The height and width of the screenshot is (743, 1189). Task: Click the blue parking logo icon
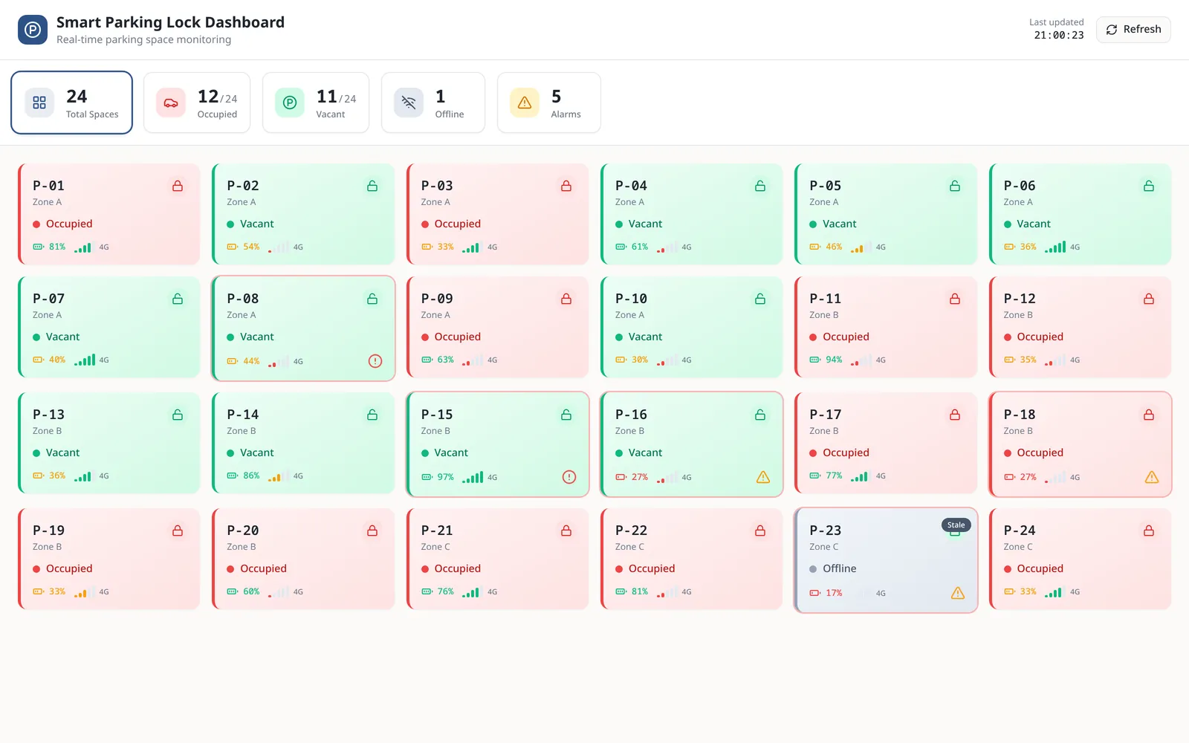[33, 30]
